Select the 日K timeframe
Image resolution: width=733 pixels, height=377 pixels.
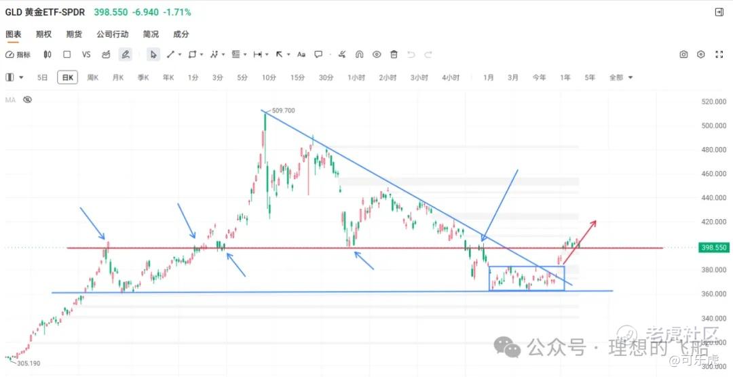tap(68, 77)
